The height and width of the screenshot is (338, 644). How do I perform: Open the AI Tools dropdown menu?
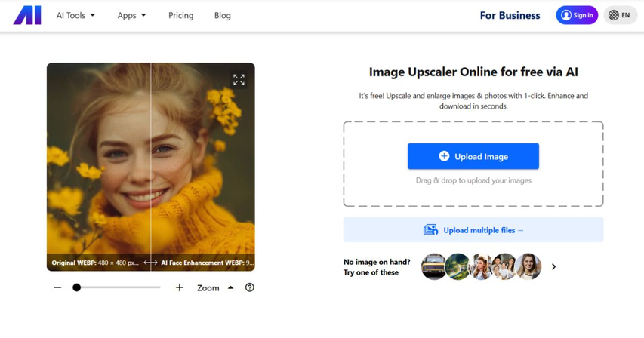pyautogui.click(x=75, y=15)
